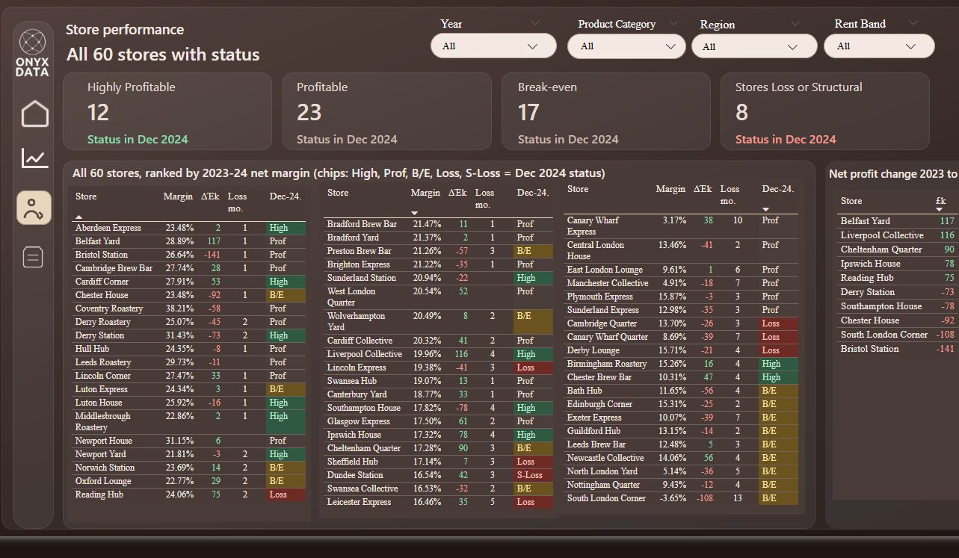Select the Dundee Station store name
This screenshot has height=558, width=959.
[355, 475]
